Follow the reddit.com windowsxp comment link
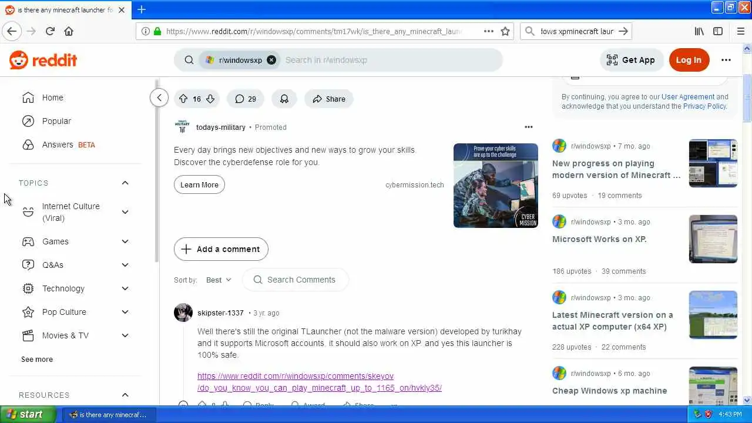This screenshot has width=752, height=423. (x=320, y=382)
